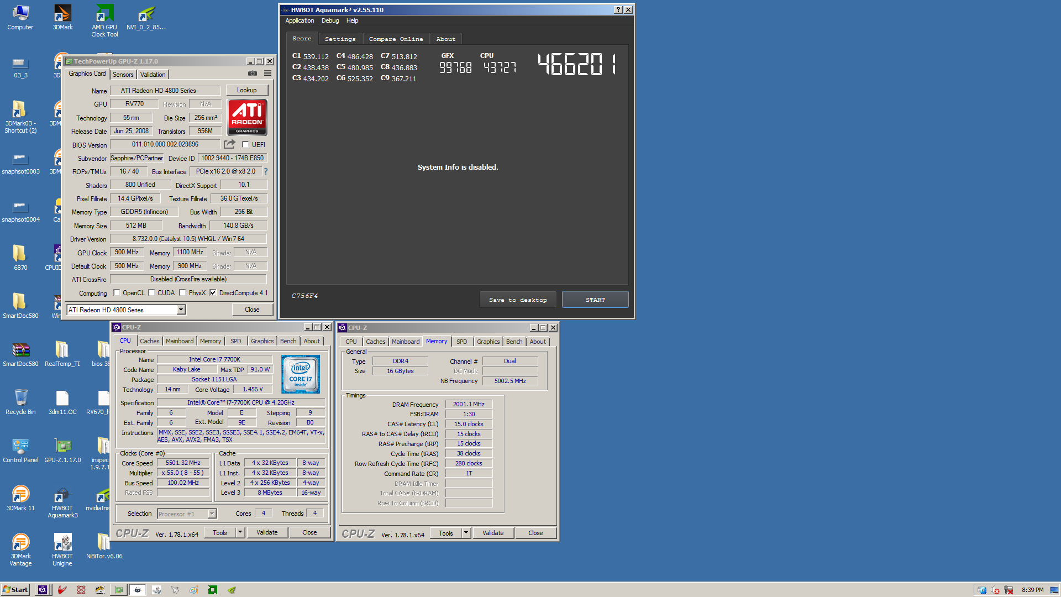Click Close button in GPU-Z

[x=252, y=310]
